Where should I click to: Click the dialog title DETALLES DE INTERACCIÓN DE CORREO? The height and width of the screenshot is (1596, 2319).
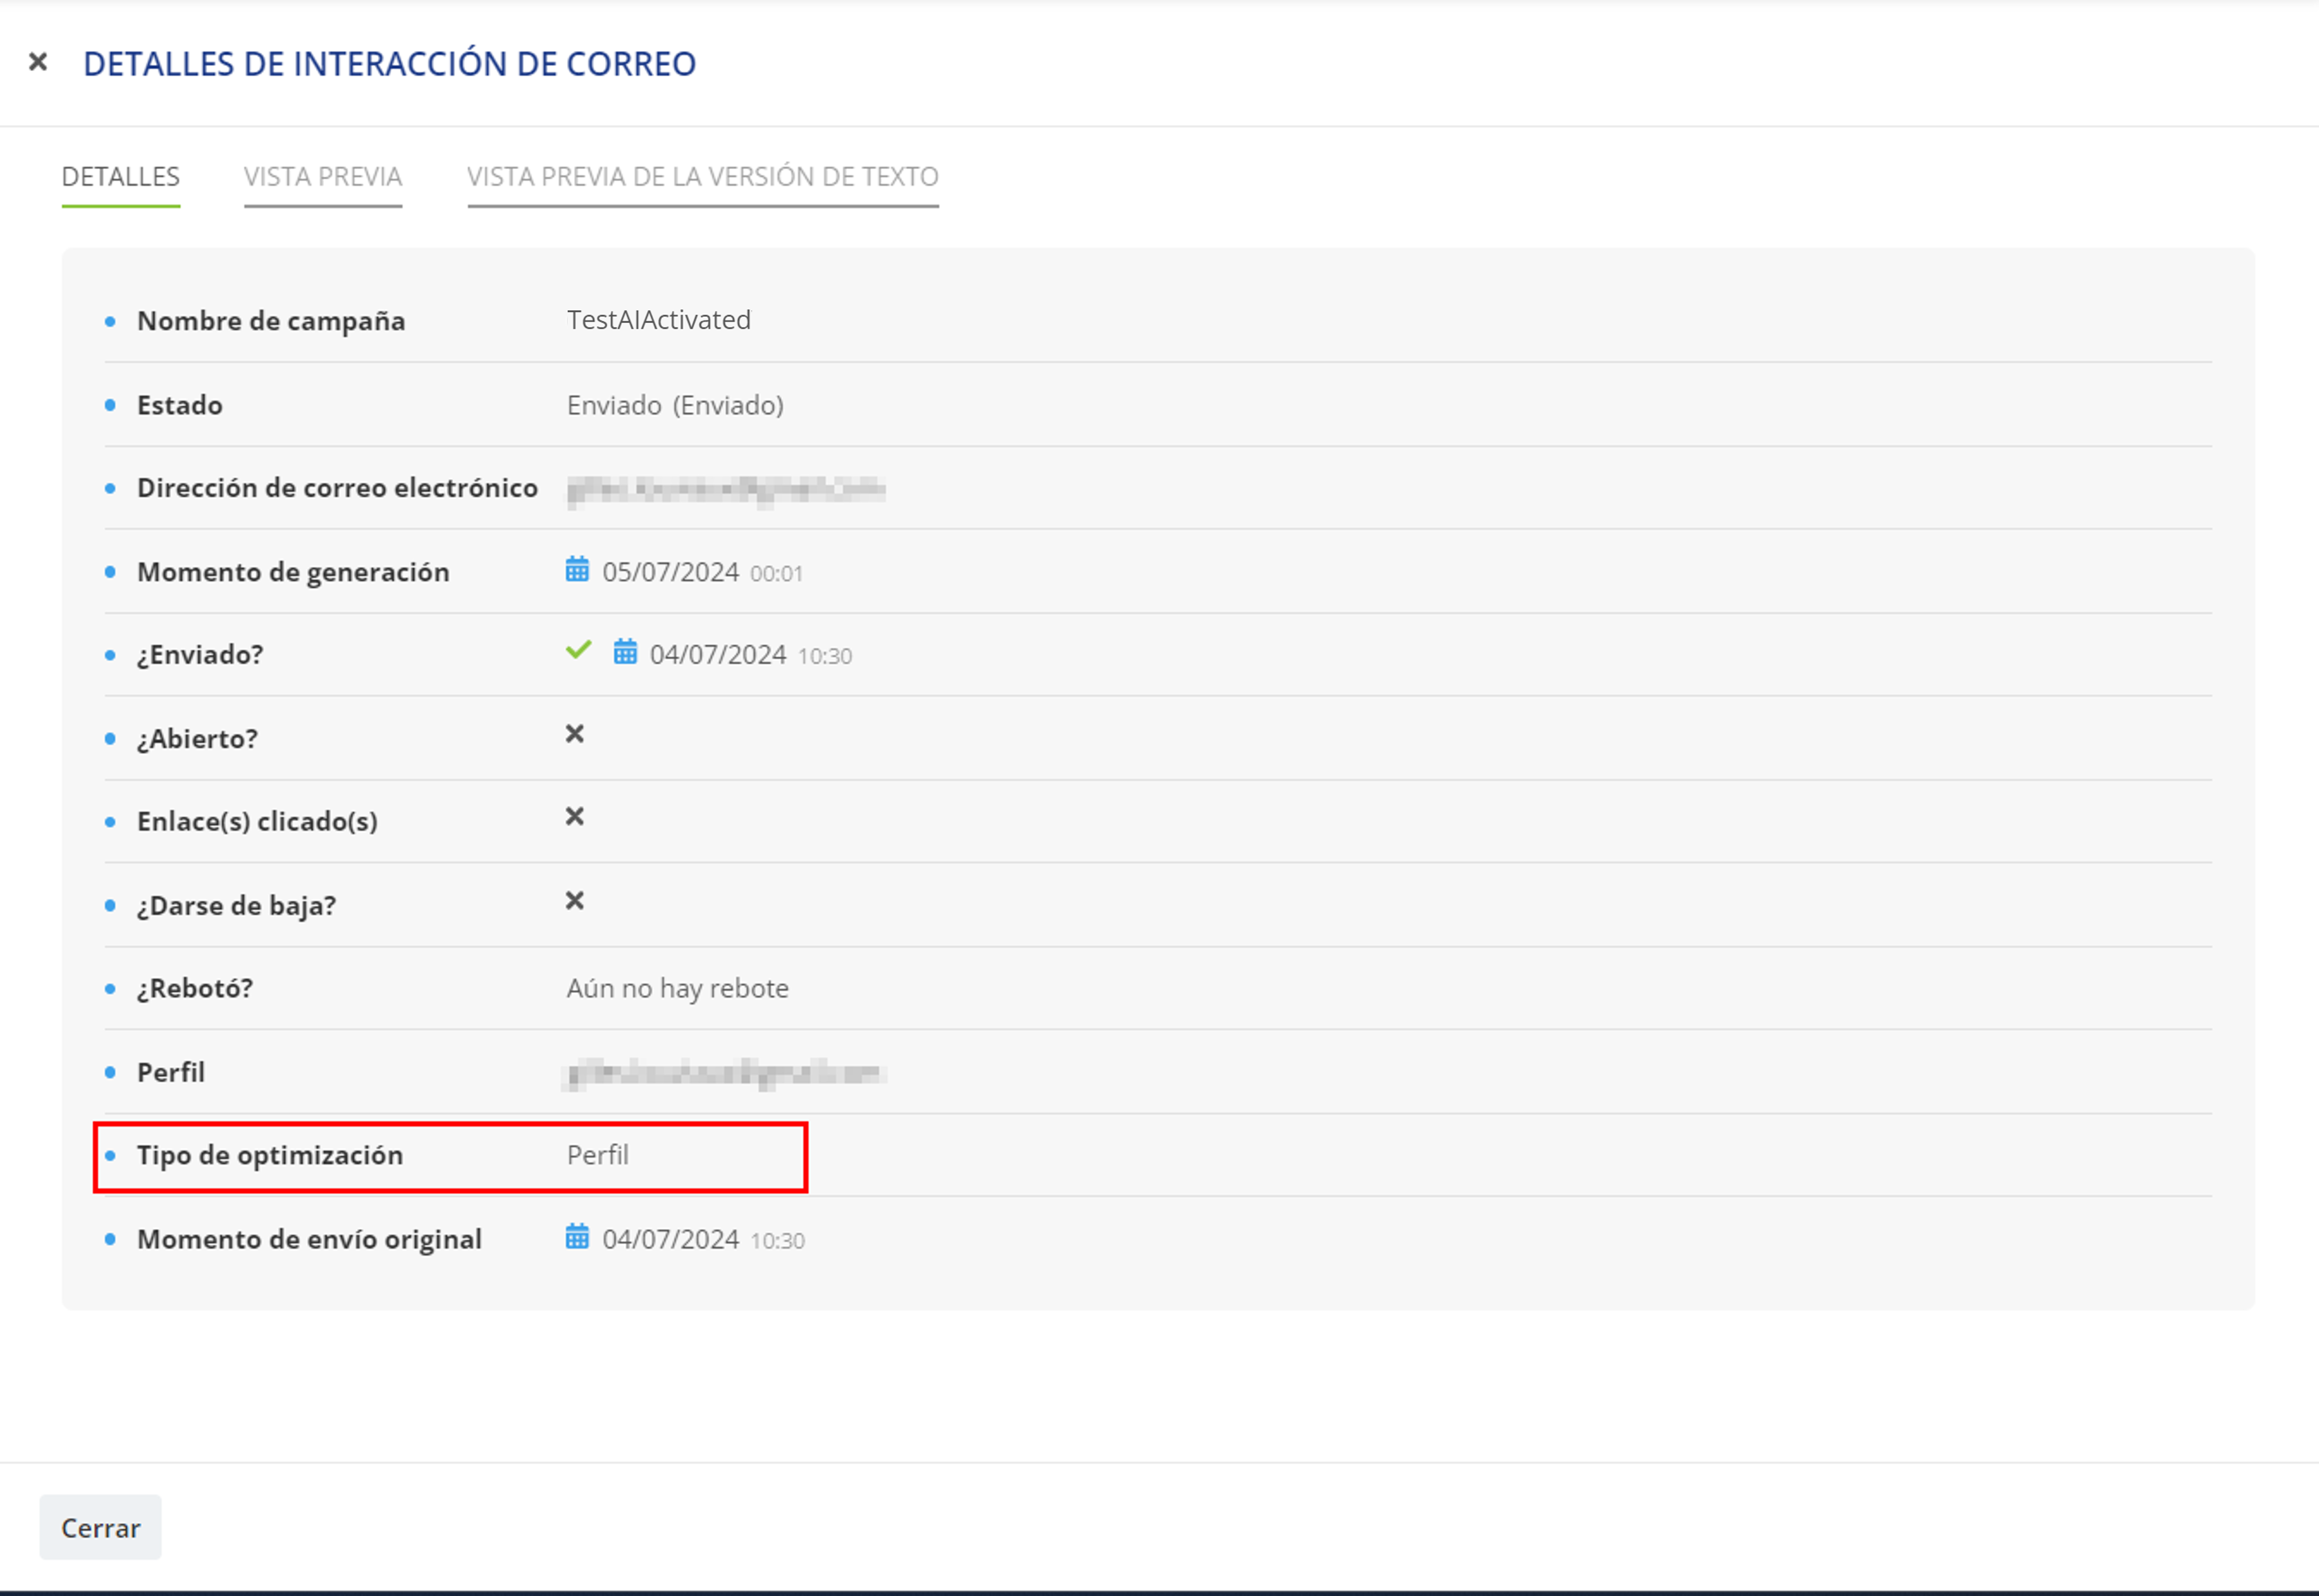click(389, 64)
